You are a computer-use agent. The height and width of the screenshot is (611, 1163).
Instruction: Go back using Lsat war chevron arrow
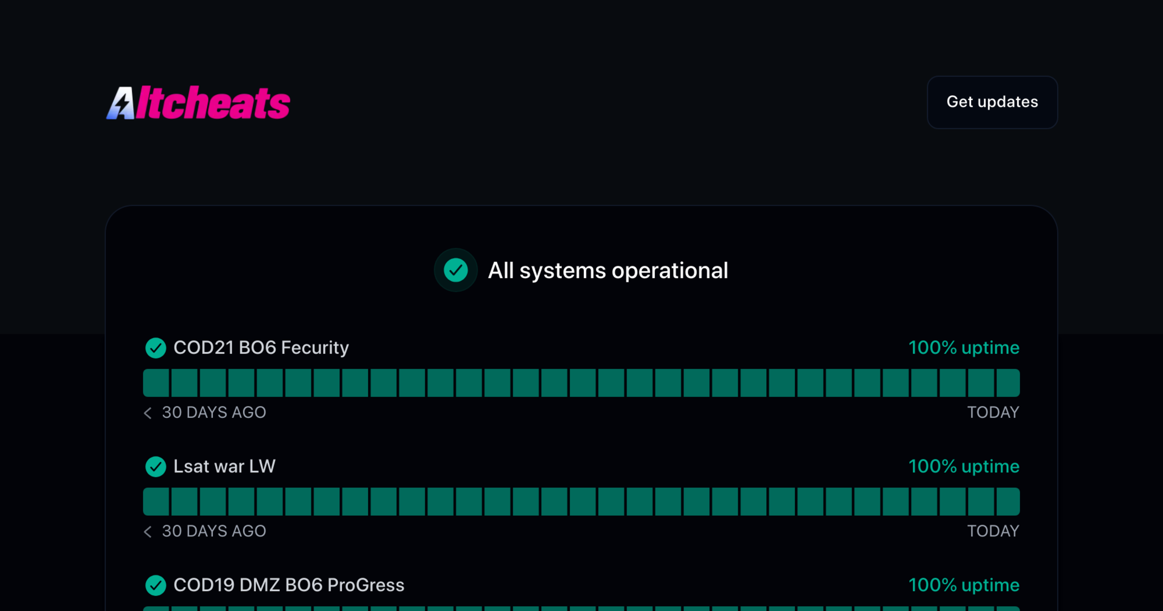click(148, 531)
